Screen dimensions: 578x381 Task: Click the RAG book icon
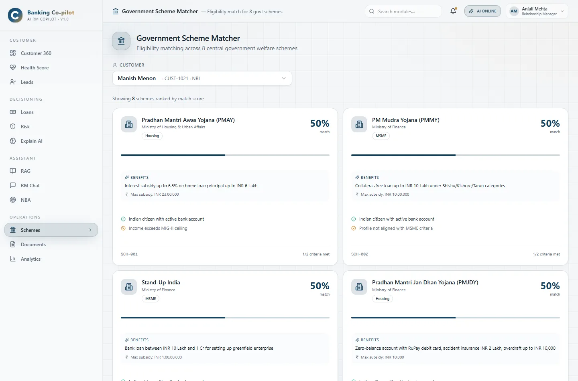pos(13,171)
